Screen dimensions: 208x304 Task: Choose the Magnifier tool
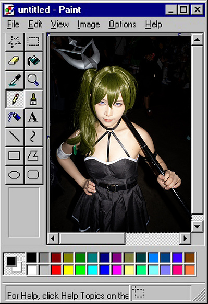[x=33, y=80]
